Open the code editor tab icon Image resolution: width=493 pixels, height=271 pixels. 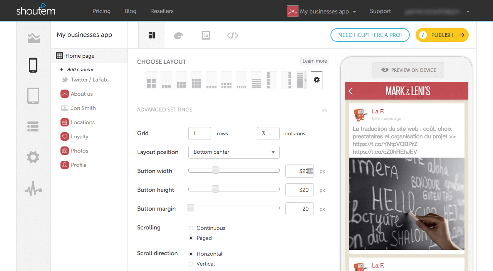pos(233,35)
